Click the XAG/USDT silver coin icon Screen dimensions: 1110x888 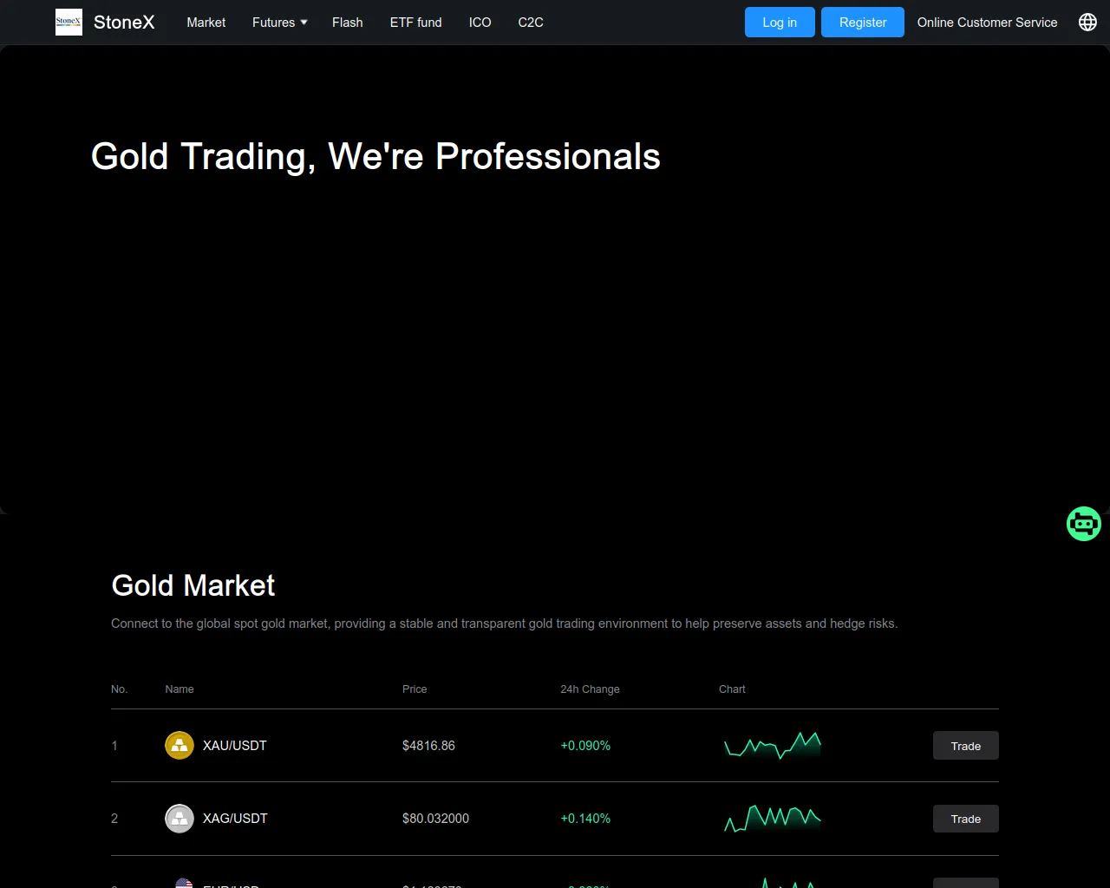[180, 819]
